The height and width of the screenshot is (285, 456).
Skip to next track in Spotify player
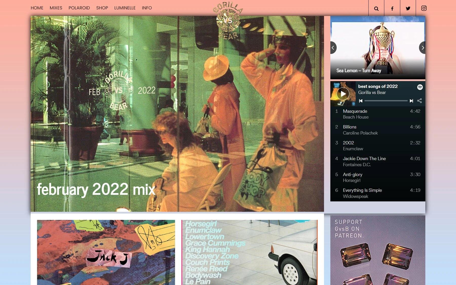[x=411, y=101]
